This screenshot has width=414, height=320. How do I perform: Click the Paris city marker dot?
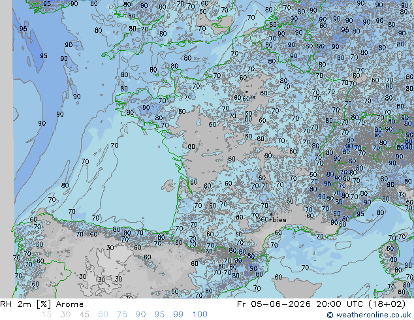click(x=247, y=92)
